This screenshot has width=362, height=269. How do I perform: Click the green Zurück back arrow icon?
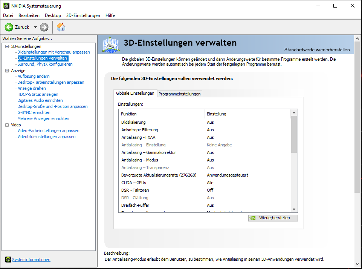(9, 27)
